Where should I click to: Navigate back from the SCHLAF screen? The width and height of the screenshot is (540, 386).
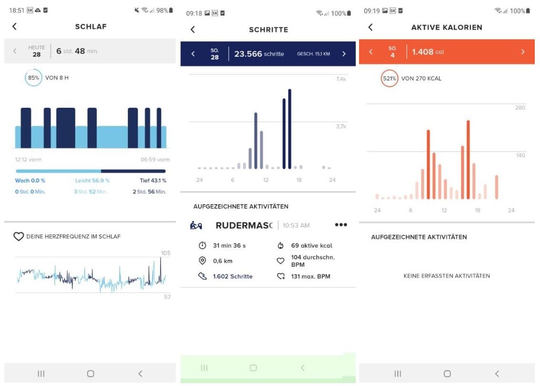point(14,27)
